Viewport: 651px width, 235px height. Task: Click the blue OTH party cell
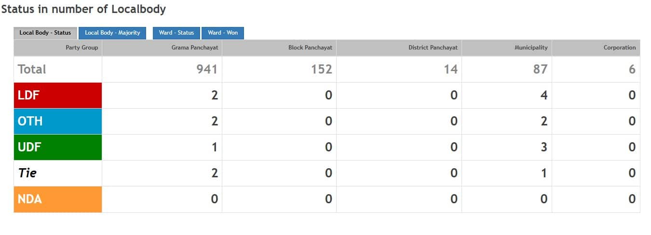click(x=58, y=121)
